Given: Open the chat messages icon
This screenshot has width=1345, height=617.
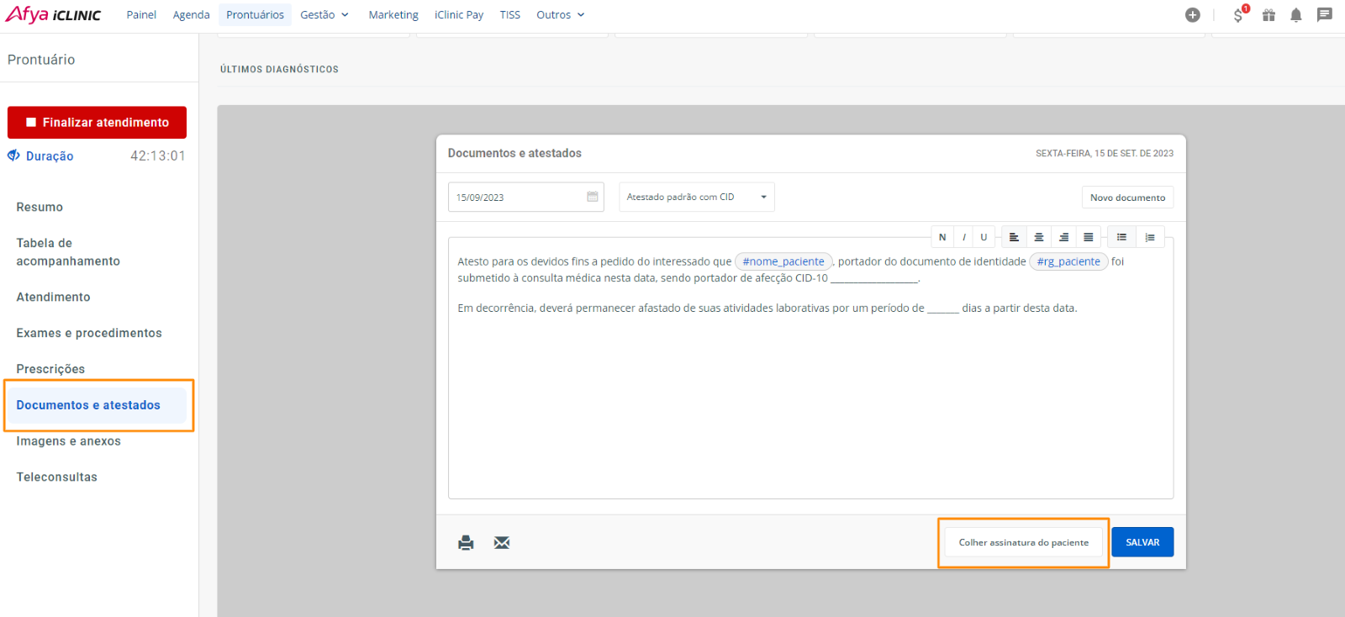Looking at the screenshot, I should coord(1324,15).
